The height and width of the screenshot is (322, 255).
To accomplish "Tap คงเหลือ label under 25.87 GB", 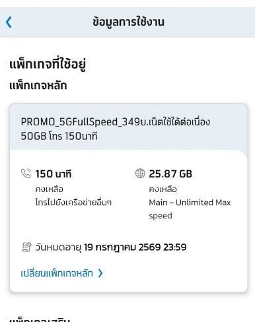I will (x=163, y=189).
